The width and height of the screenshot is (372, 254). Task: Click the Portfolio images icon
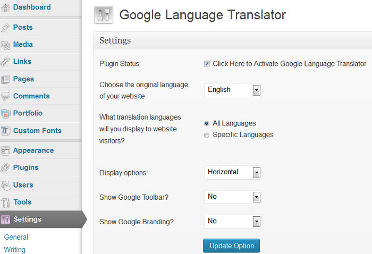click(5, 114)
